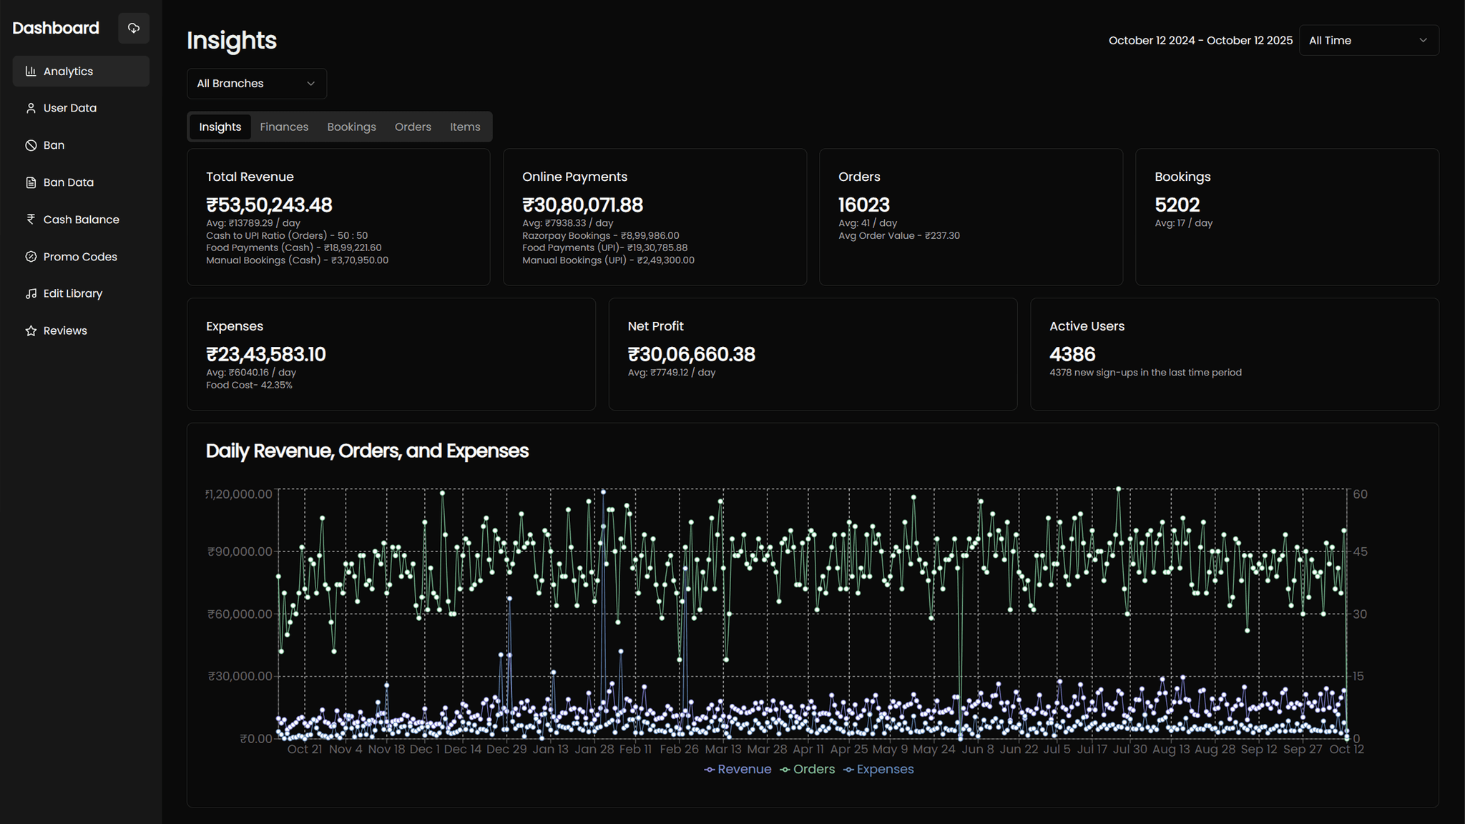
Task: Select the Cash Balance rupee icon
Action: (31, 219)
